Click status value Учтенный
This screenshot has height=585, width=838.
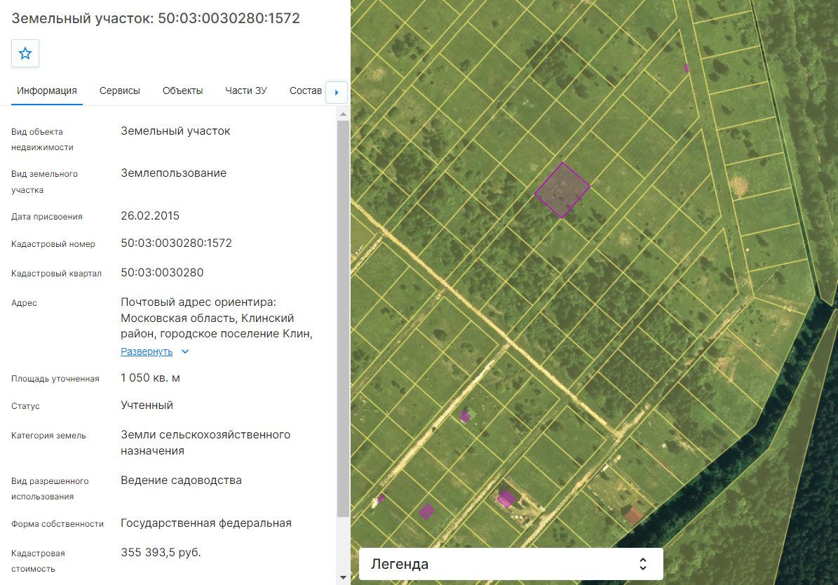point(147,405)
